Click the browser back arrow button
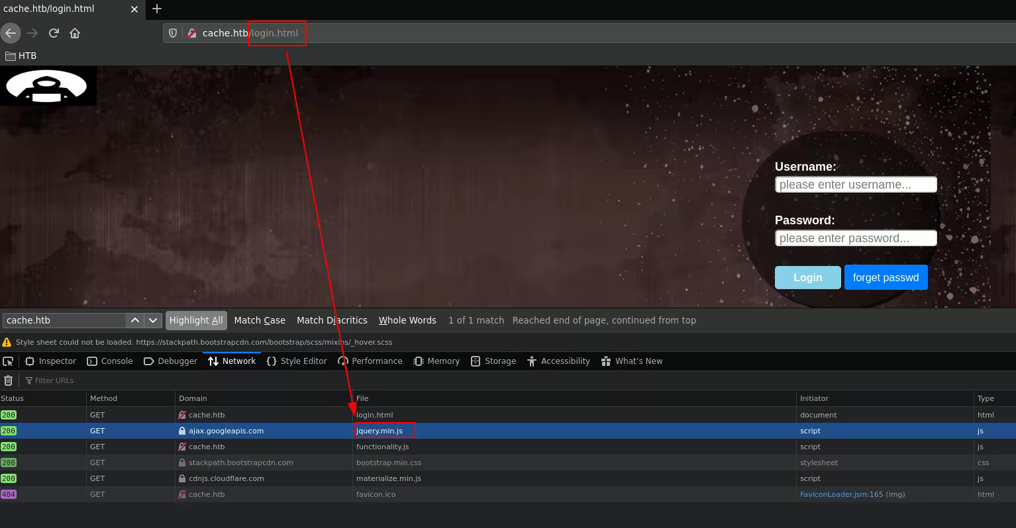The width and height of the screenshot is (1016, 528). 11,33
